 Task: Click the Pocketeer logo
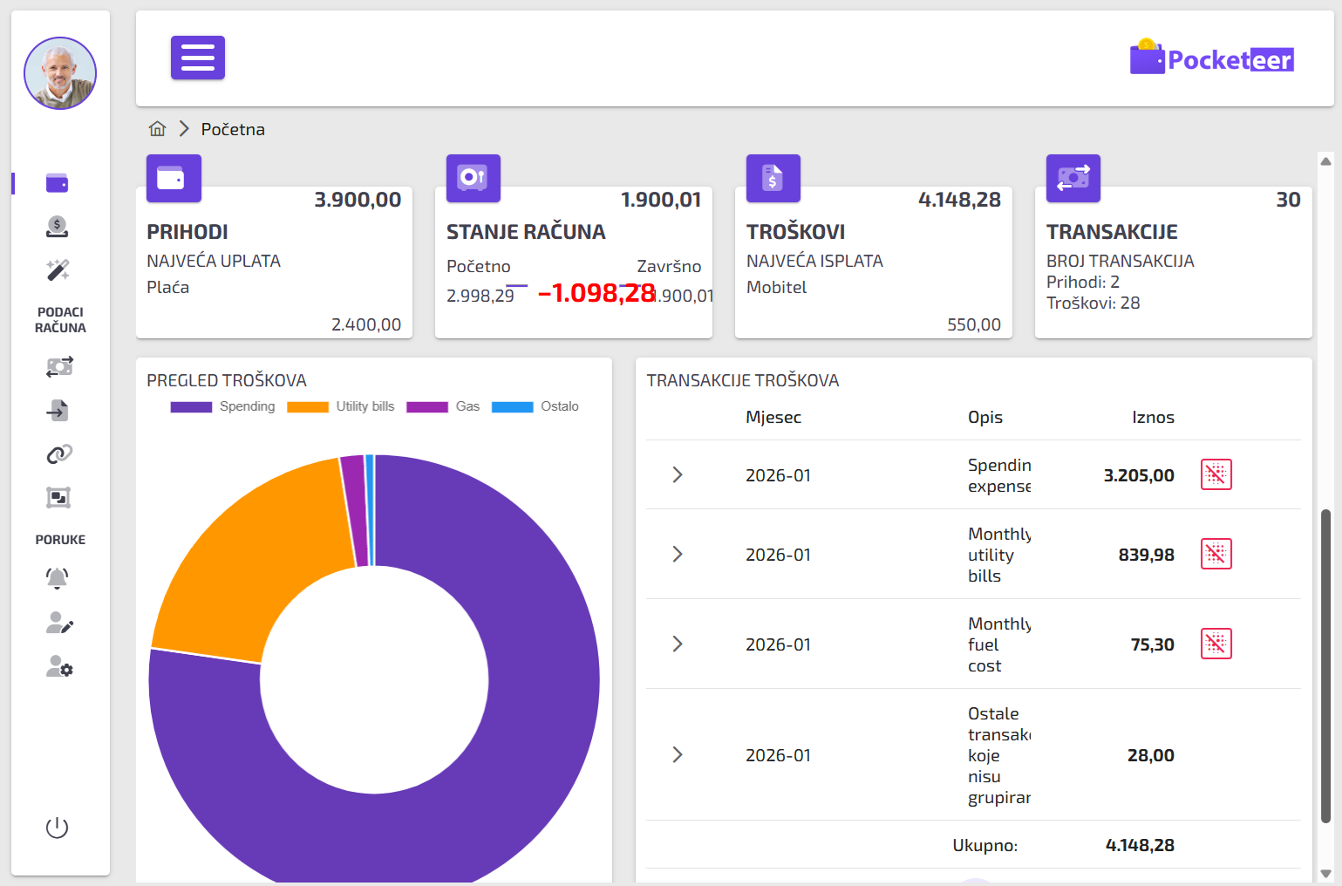pos(1212,58)
